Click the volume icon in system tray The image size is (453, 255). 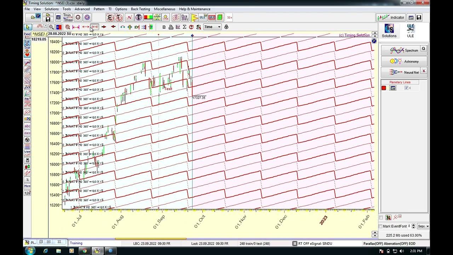[x=402, y=251]
